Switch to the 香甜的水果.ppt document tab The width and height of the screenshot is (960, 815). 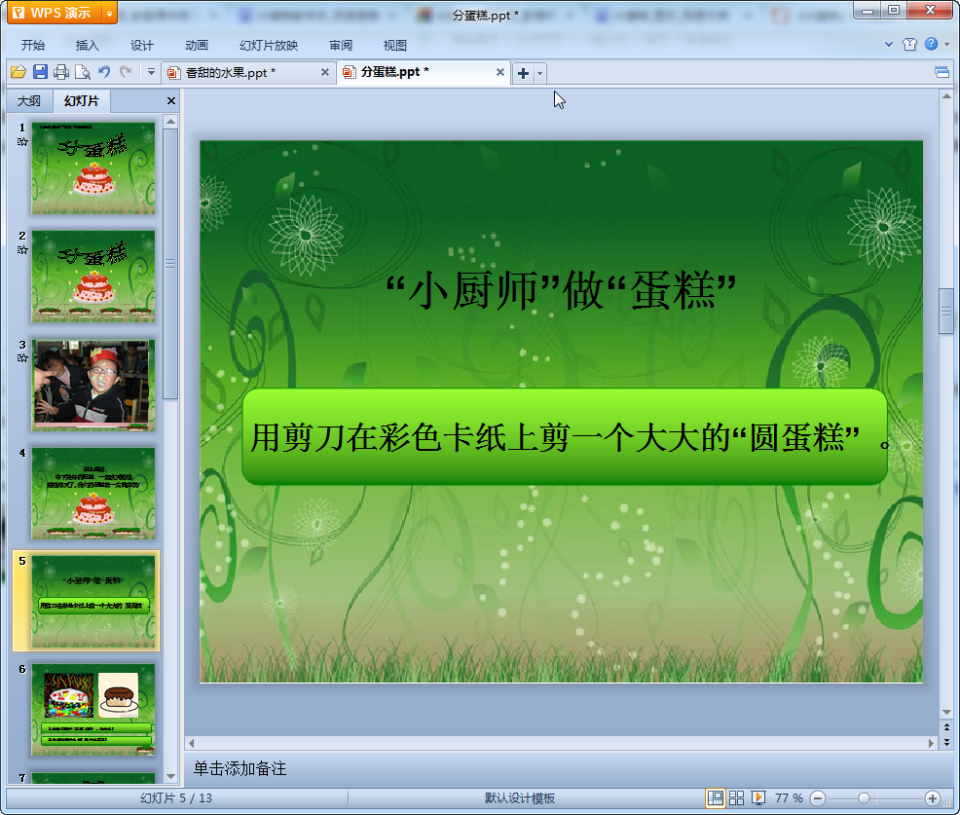(248, 73)
